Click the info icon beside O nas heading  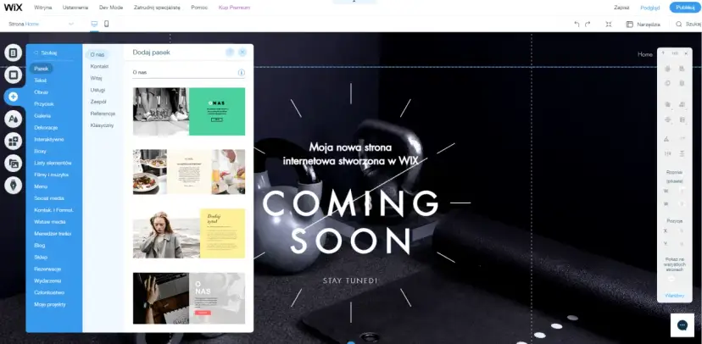pos(242,73)
